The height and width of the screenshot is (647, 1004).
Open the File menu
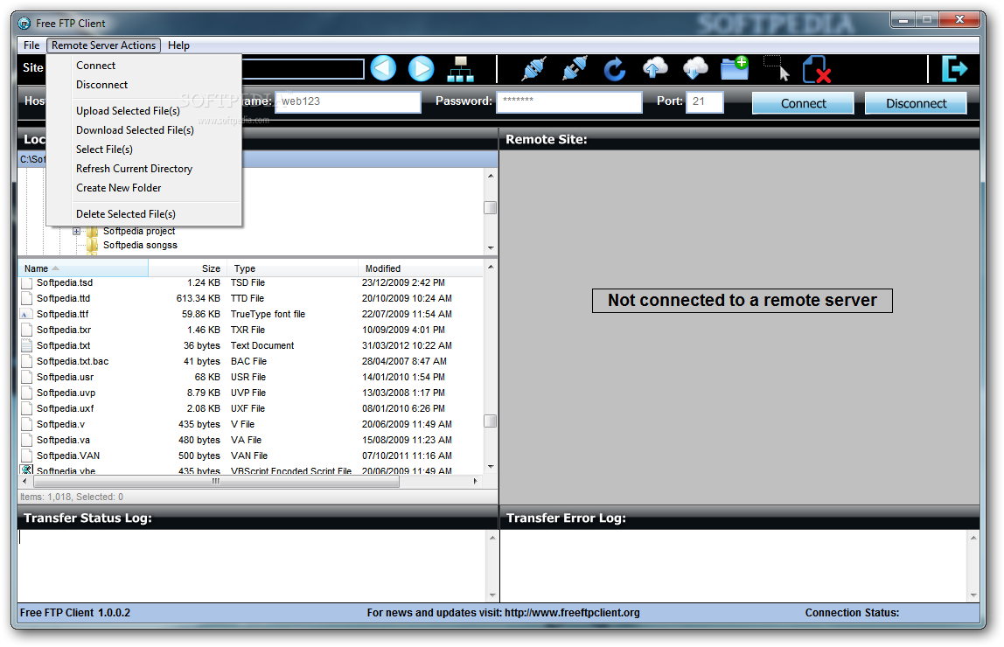pos(31,45)
